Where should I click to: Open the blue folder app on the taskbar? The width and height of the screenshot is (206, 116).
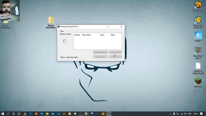coord(53,114)
